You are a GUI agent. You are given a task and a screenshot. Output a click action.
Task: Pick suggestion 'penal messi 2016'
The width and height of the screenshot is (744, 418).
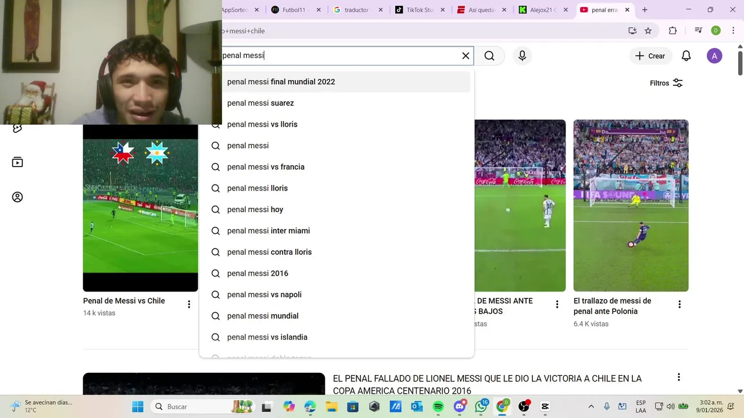337,273
